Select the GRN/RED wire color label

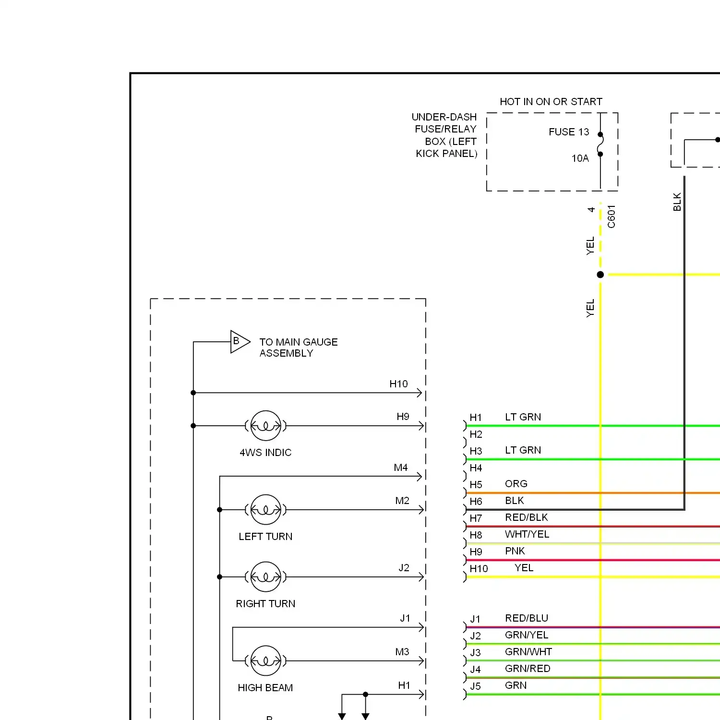[x=528, y=669]
